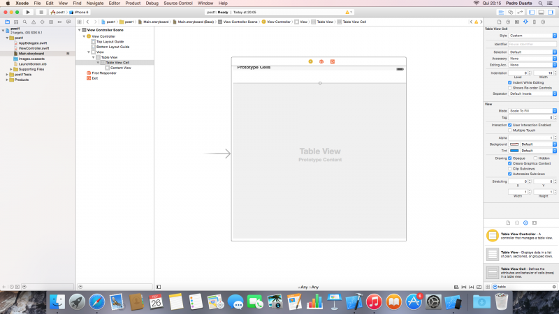This screenshot has width=559, height=314.
Task: Open the Style dropdown set to Custom
Action: [532, 35]
